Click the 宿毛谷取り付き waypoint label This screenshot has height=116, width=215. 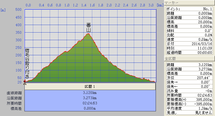coord(27,63)
